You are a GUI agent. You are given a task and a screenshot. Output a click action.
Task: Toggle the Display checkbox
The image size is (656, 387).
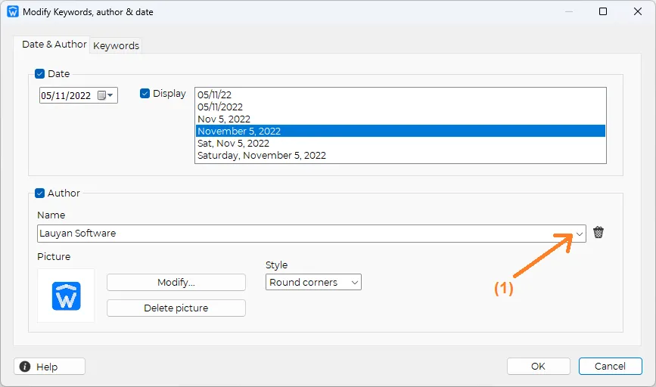pos(145,93)
